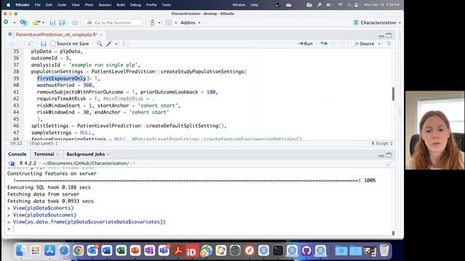Screen dimensions: 465x261
Task: Toggle the document outline icon
Action: click(389, 43)
